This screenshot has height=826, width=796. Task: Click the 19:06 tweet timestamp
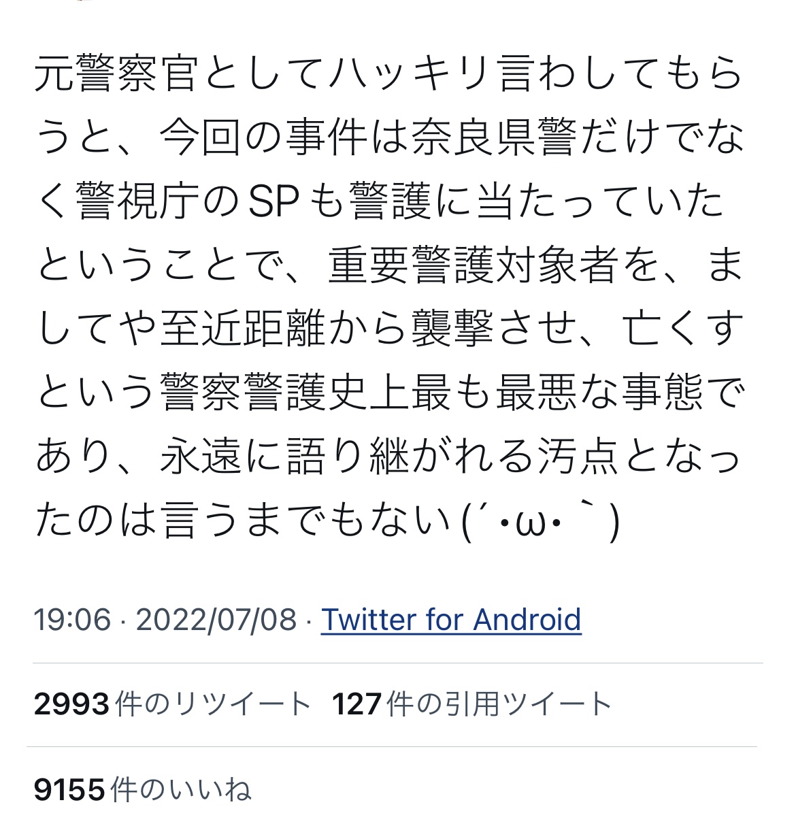[x=72, y=620]
